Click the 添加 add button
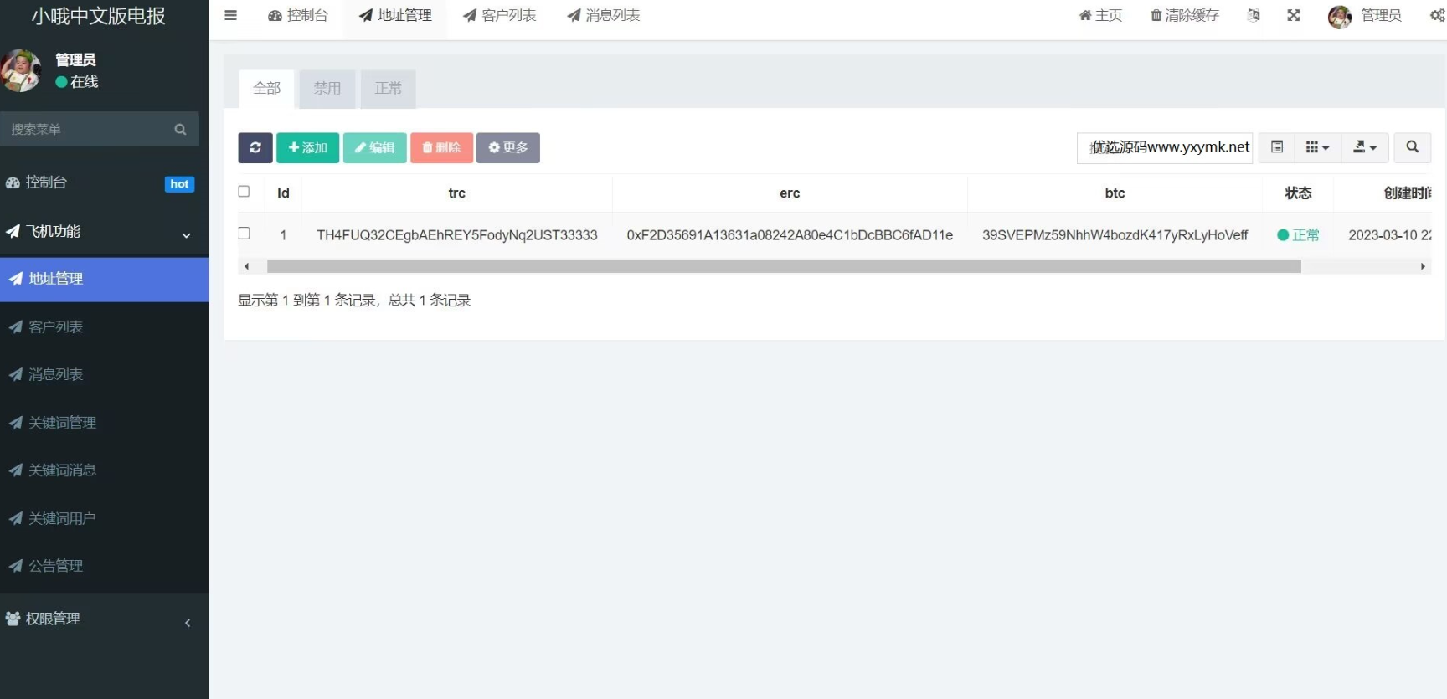The image size is (1447, 699). click(308, 148)
